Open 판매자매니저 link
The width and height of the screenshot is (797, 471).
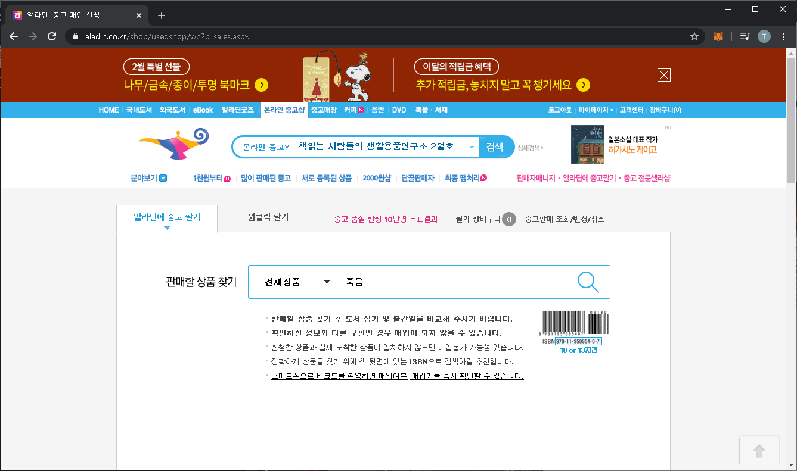pos(536,178)
